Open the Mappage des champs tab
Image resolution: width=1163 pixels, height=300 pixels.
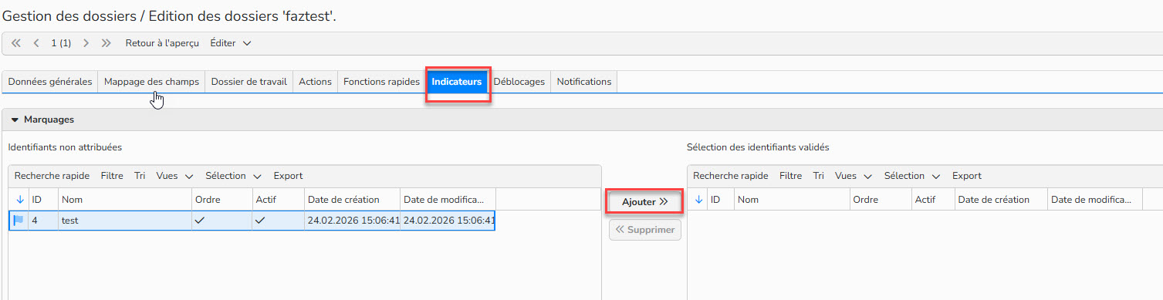tap(151, 82)
